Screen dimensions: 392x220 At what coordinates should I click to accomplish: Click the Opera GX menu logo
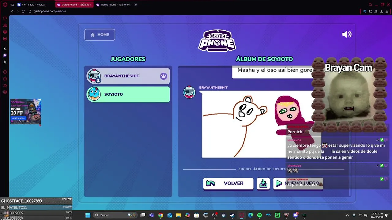5,5
